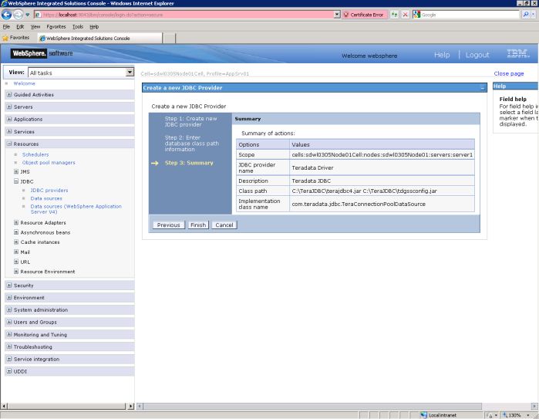Open search provider options dropdown arrow
The height and width of the screenshot is (419, 539).
click(533, 15)
